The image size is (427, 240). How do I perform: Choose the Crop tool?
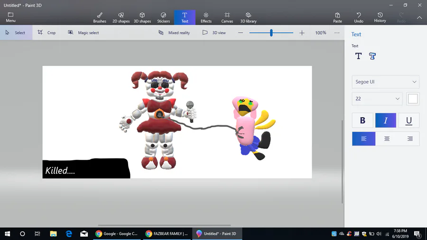pyautogui.click(x=46, y=33)
